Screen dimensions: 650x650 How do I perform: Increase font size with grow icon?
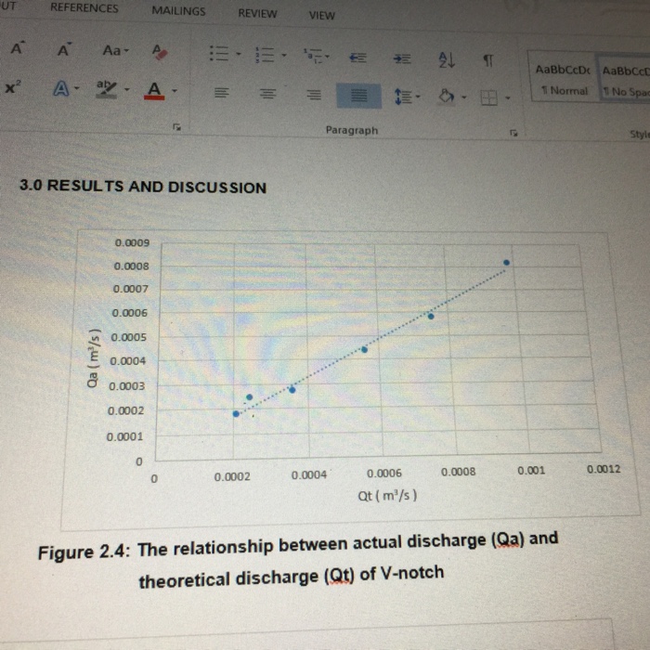tap(19, 49)
